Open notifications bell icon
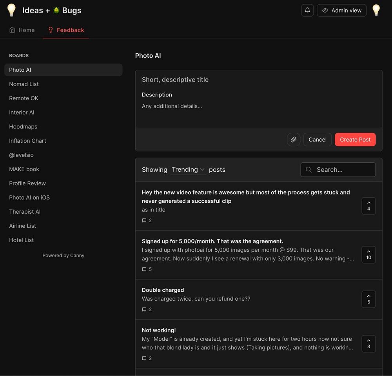Image resolution: width=392 pixels, height=376 pixels. [307, 10]
